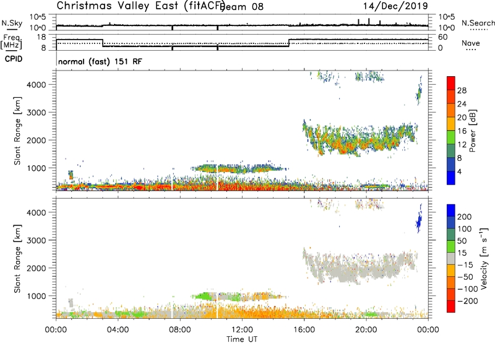
Task: Click the '12:00' time axis tick
Action: 242,330
